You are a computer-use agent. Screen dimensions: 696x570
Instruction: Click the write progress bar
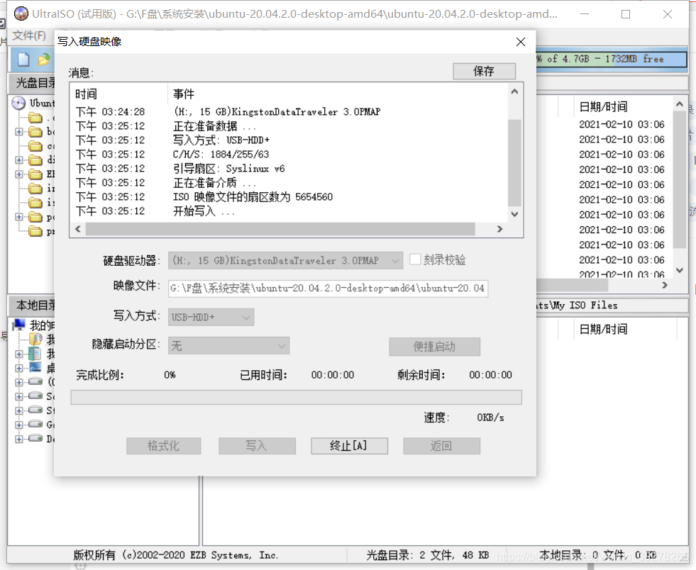(x=296, y=397)
